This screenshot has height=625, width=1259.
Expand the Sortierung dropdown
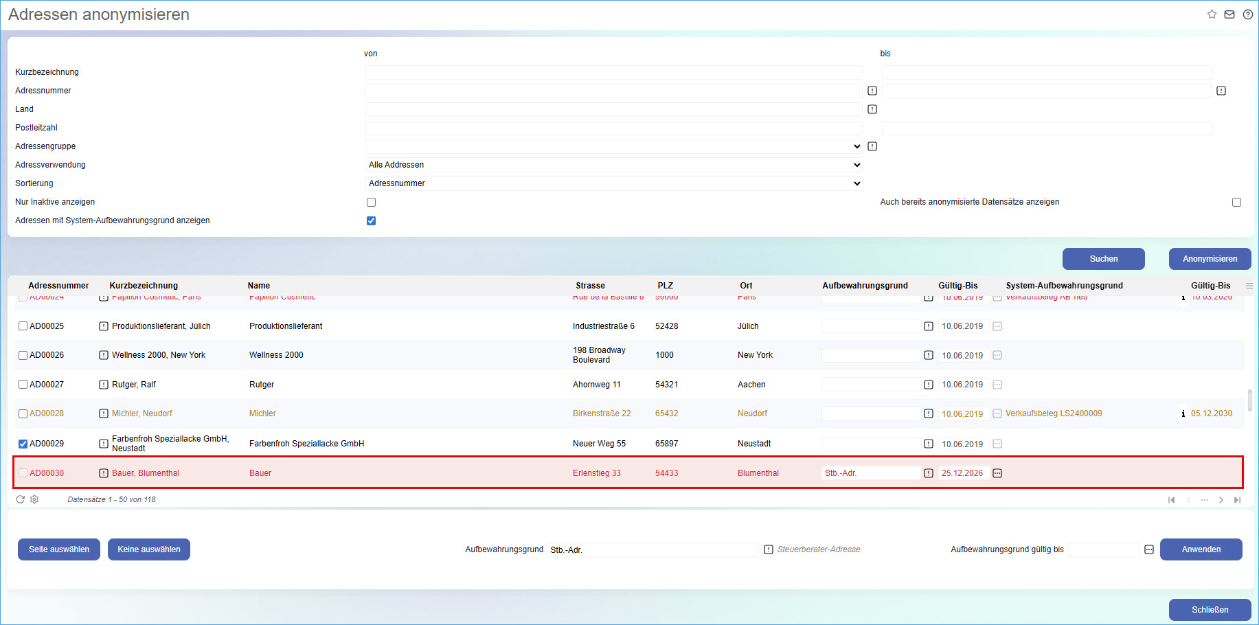tap(614, 183)
